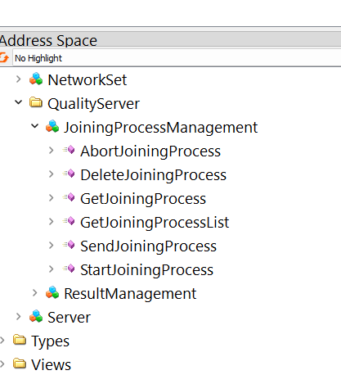Select the StartJoiningProcess tree item
Image resolution: width=341 pixels, height=384 pixels.
pyautogui.click(x=146, y=269)
